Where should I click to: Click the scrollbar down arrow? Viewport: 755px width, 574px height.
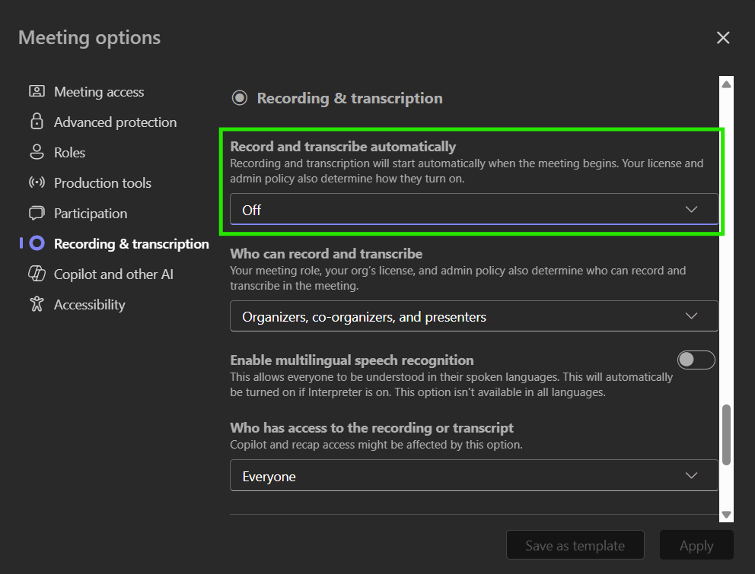pyautogui.click(x=726, y=515)
